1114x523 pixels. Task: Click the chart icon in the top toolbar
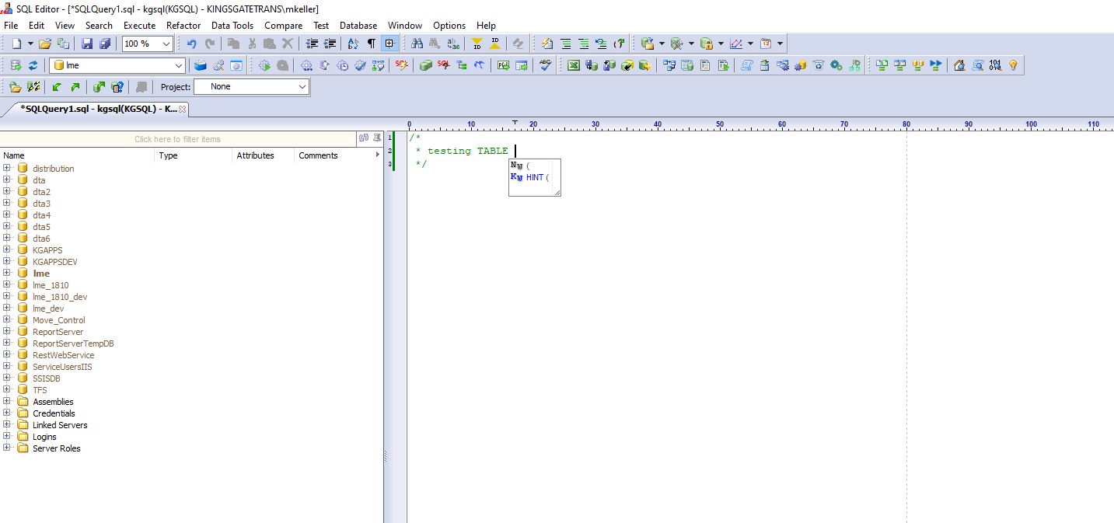tap(736, 44)
